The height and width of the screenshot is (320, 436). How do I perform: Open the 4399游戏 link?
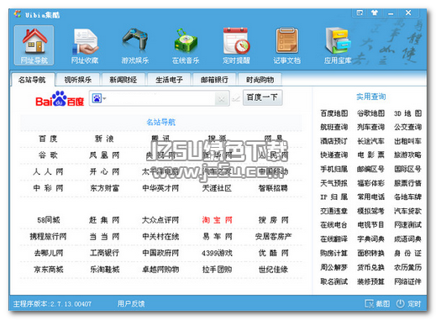[217, 253]
